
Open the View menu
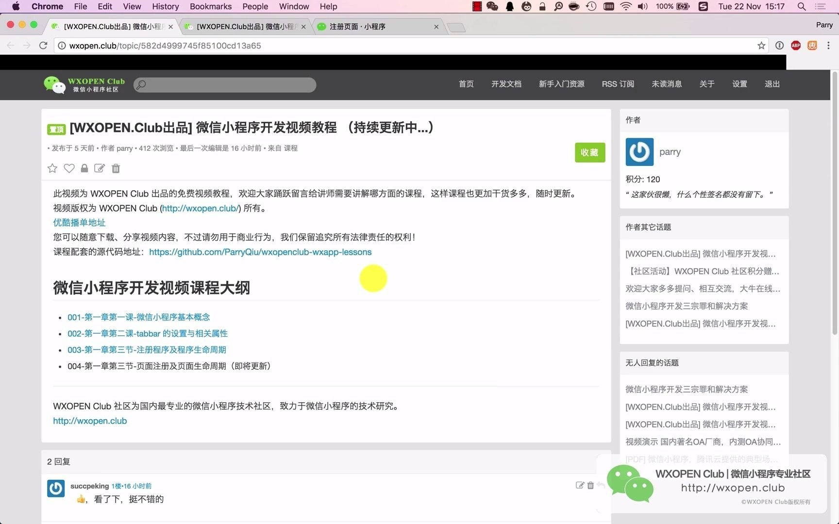point(132,6)
